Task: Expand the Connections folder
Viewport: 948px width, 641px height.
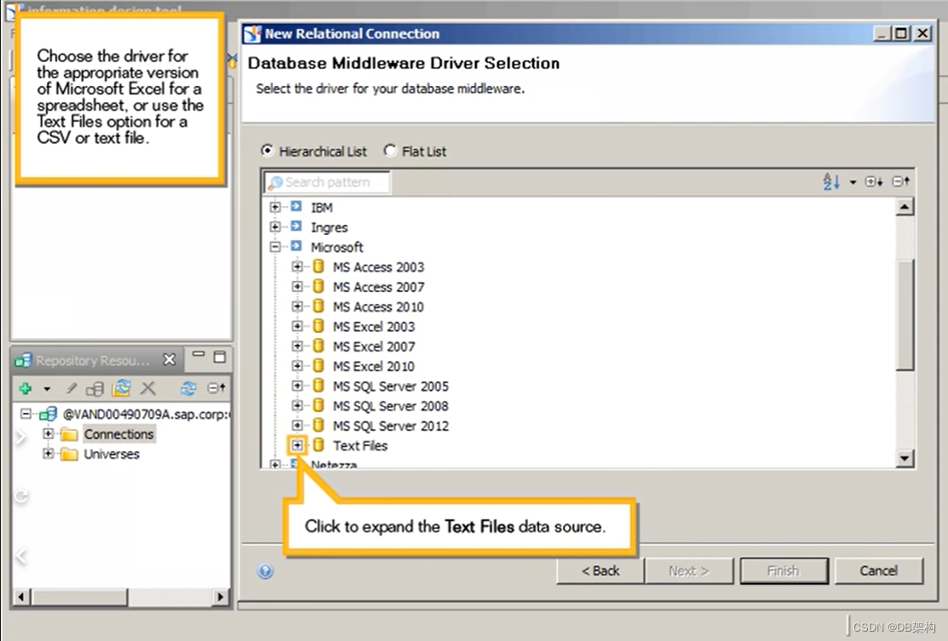Action: pos(49,434)
